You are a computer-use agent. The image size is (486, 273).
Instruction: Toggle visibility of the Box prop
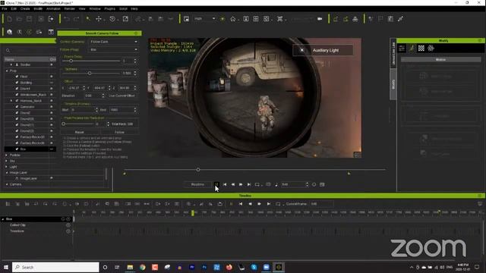[52, 149]
